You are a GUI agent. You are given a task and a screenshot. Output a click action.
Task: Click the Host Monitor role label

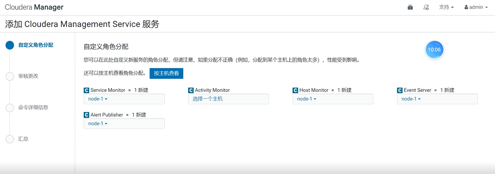pyautogui.click(x=314, y=90)
